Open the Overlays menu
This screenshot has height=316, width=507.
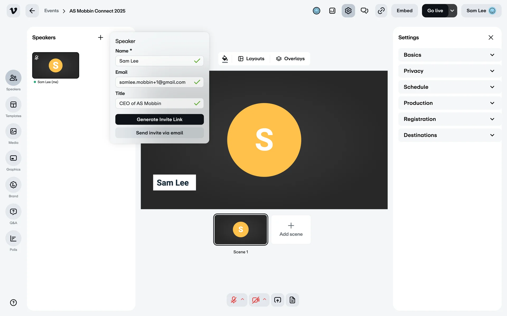click(290, 59)
